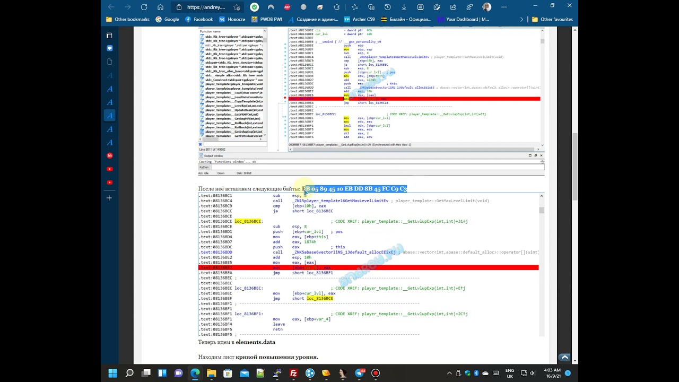Open the Google bookmark
The width and height of the screenshot is (679, 382).
click(167, 20)
